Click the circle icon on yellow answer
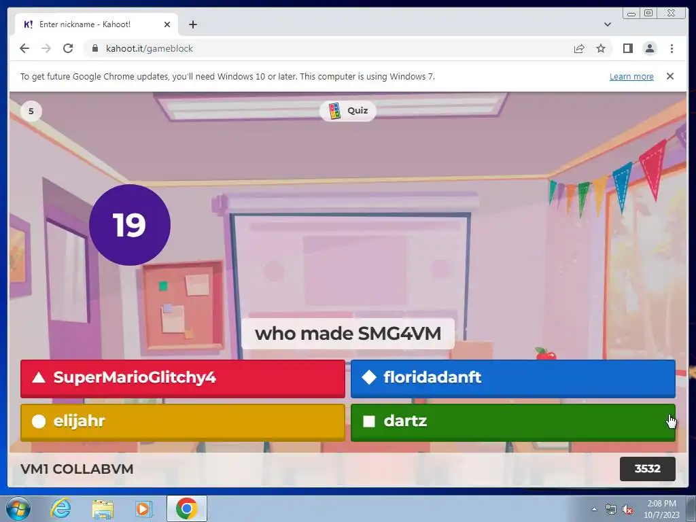 [39, 421]
